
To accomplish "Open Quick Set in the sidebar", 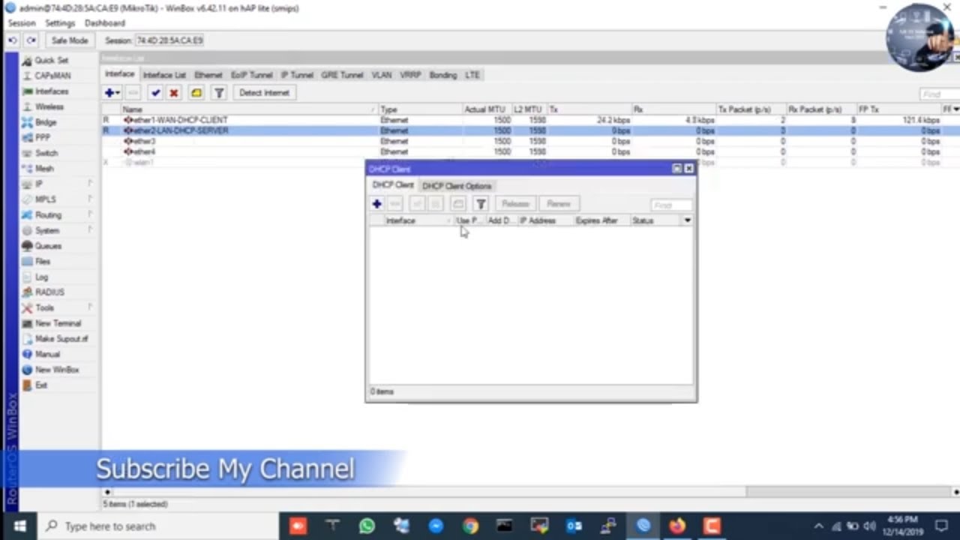I will click(51, 60).
